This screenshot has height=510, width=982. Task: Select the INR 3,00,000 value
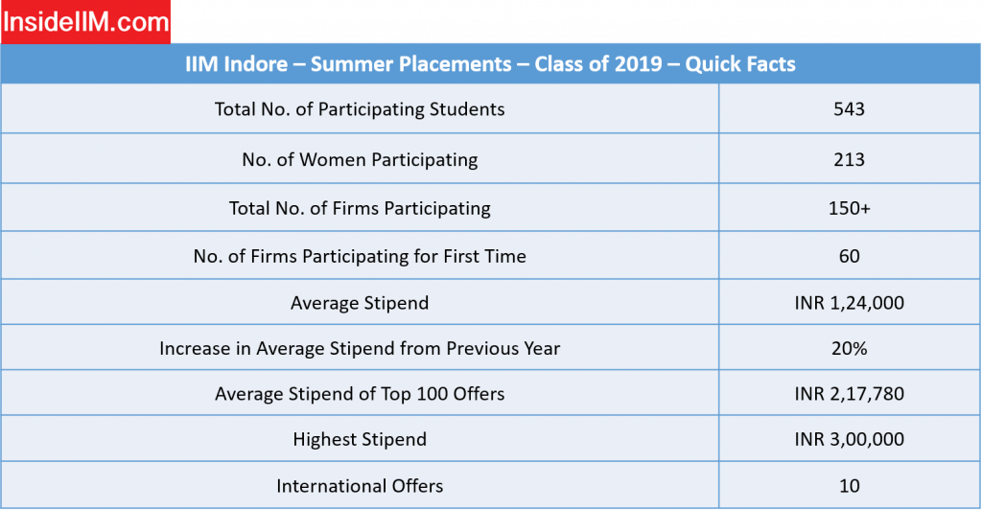pos(850,439)
